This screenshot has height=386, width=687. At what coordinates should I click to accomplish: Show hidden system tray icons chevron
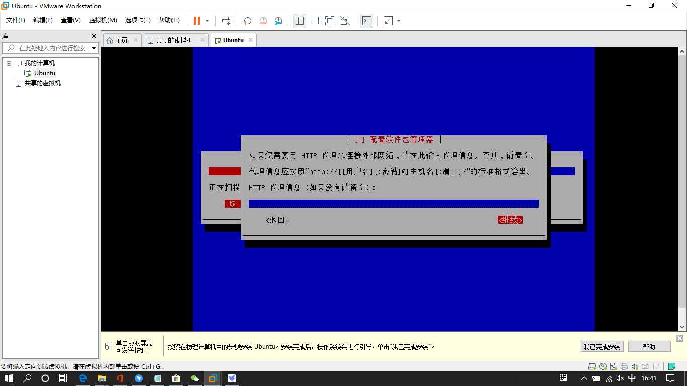[x=584, y=378]
